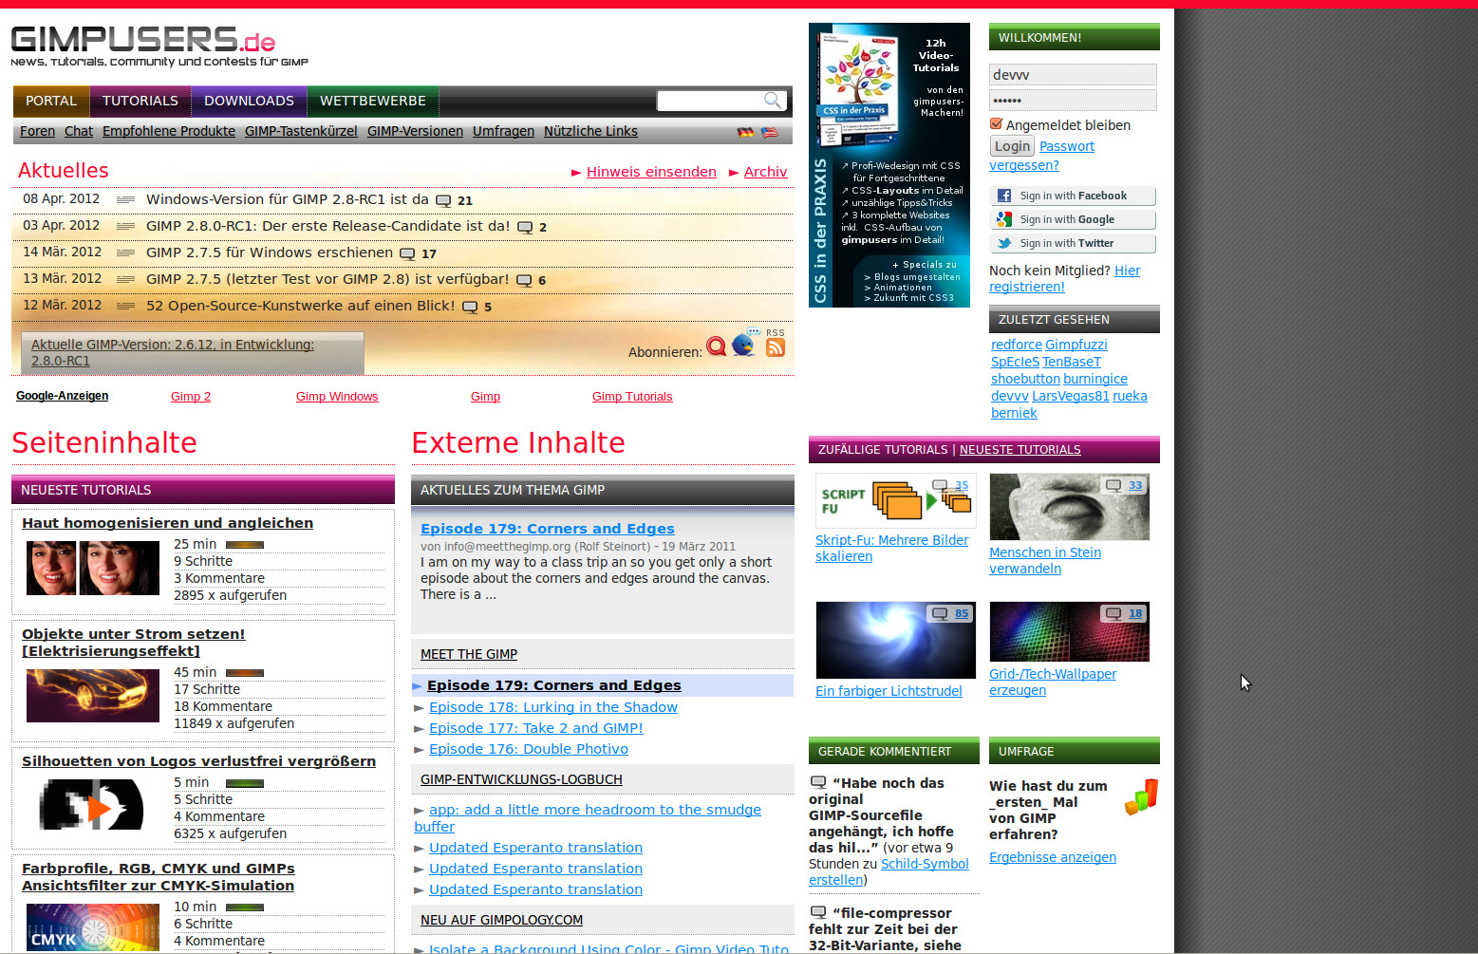The width and height of the screenshot is (1478, 954).
Task: Click Sign in with Twitter button
Action: tap(1073, 243)
